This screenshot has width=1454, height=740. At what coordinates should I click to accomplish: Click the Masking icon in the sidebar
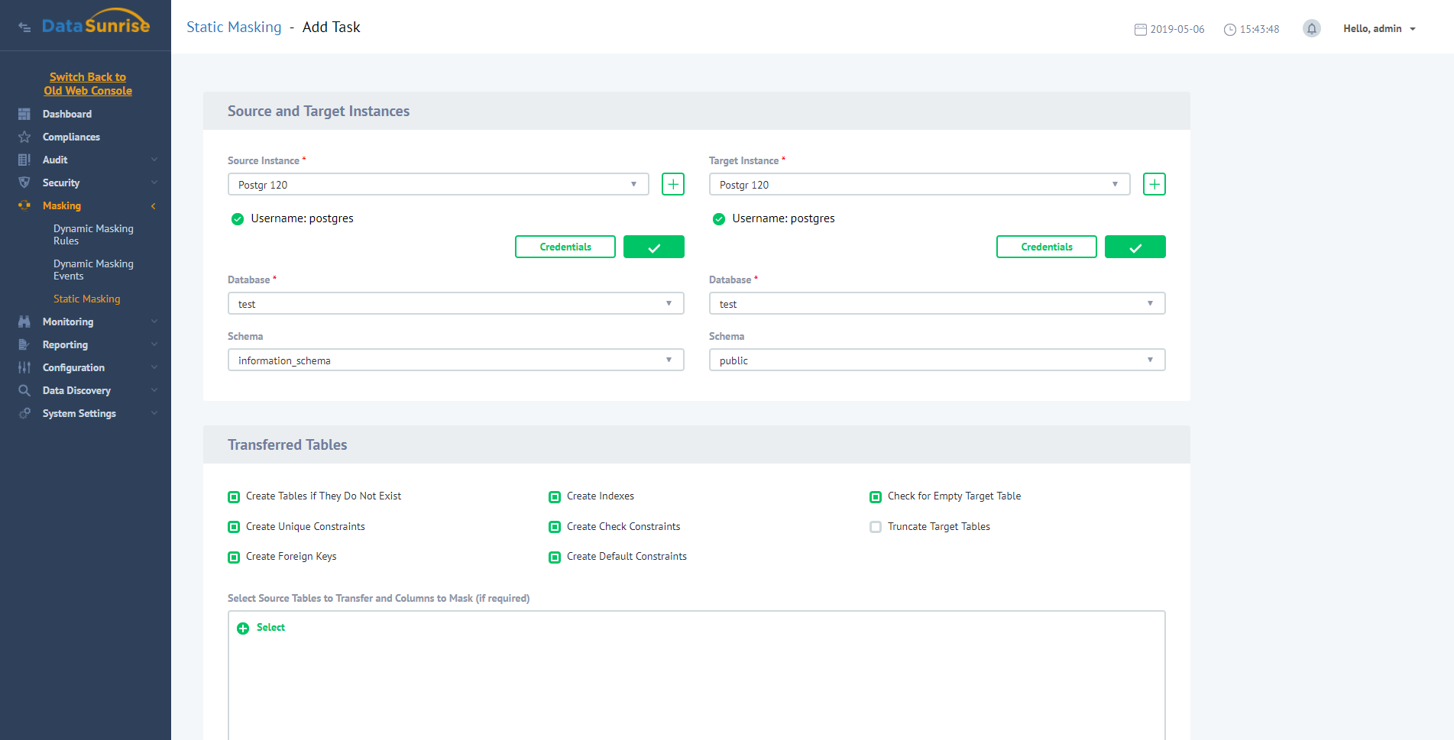24,205
